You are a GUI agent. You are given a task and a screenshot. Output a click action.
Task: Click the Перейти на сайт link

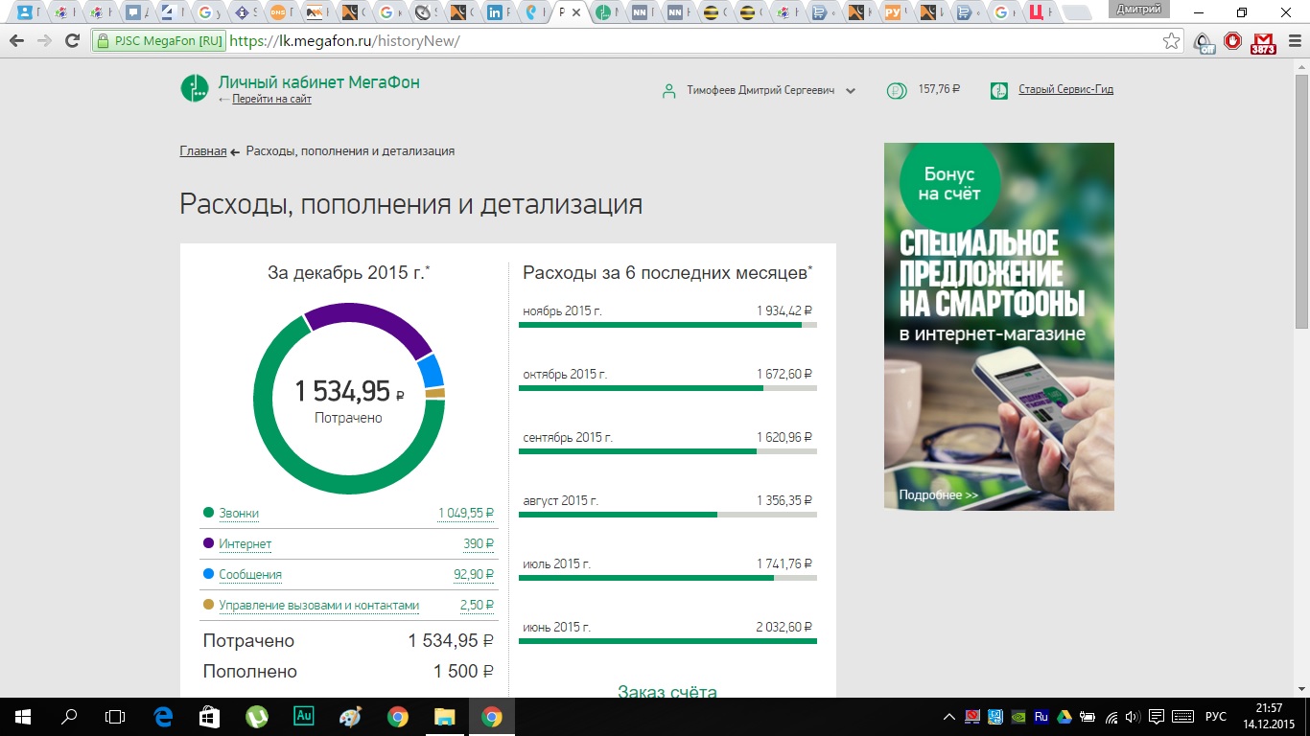coord(271,100)
